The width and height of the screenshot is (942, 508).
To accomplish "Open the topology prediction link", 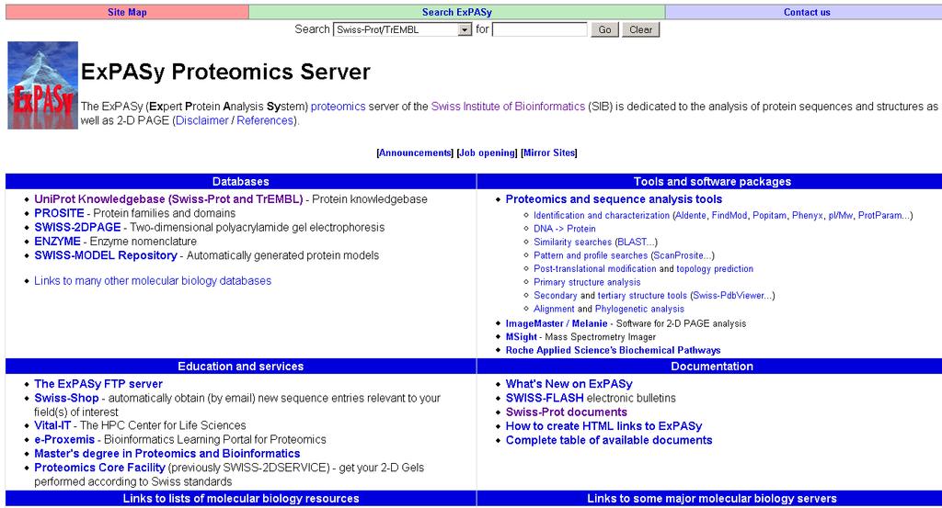I will (715, 268).
